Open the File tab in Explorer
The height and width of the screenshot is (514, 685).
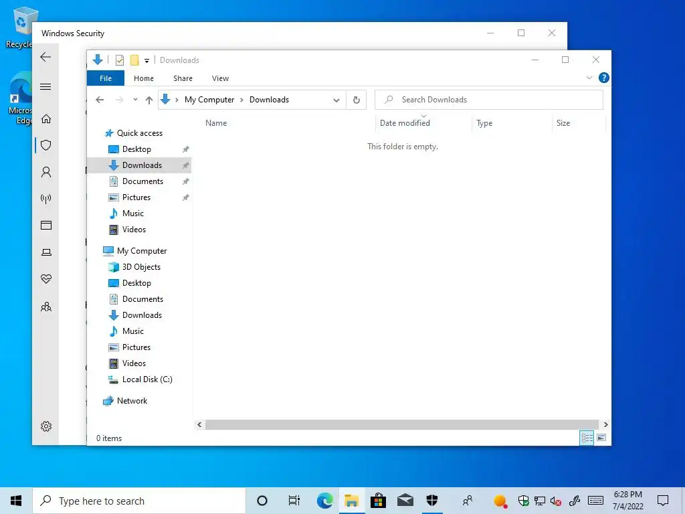[x=106, y=78]
